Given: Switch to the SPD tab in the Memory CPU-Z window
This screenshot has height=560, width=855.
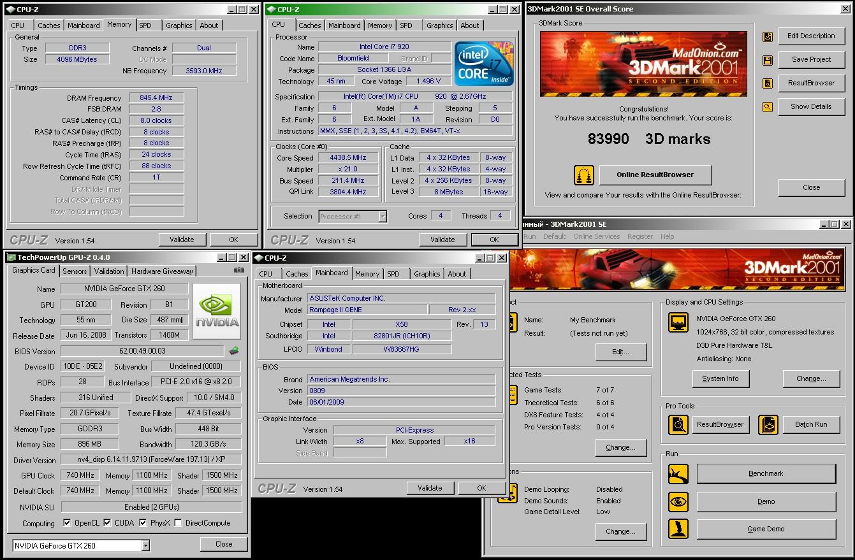Looking at the screenshot, I should (145, 25).
